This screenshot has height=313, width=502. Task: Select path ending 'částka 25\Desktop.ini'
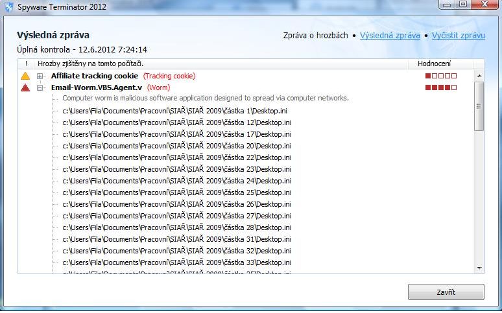tap(176, 192)
